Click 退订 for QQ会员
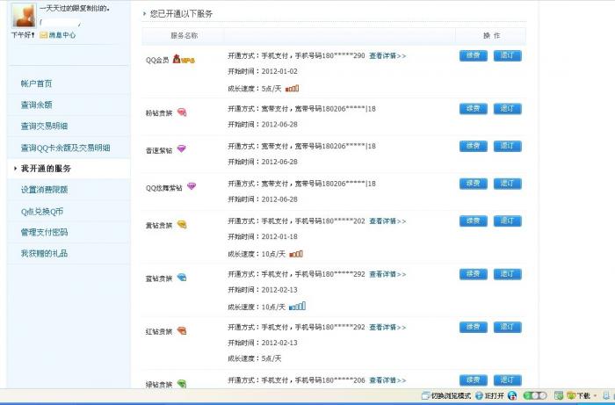615x405 pixels. click(507, 55)
